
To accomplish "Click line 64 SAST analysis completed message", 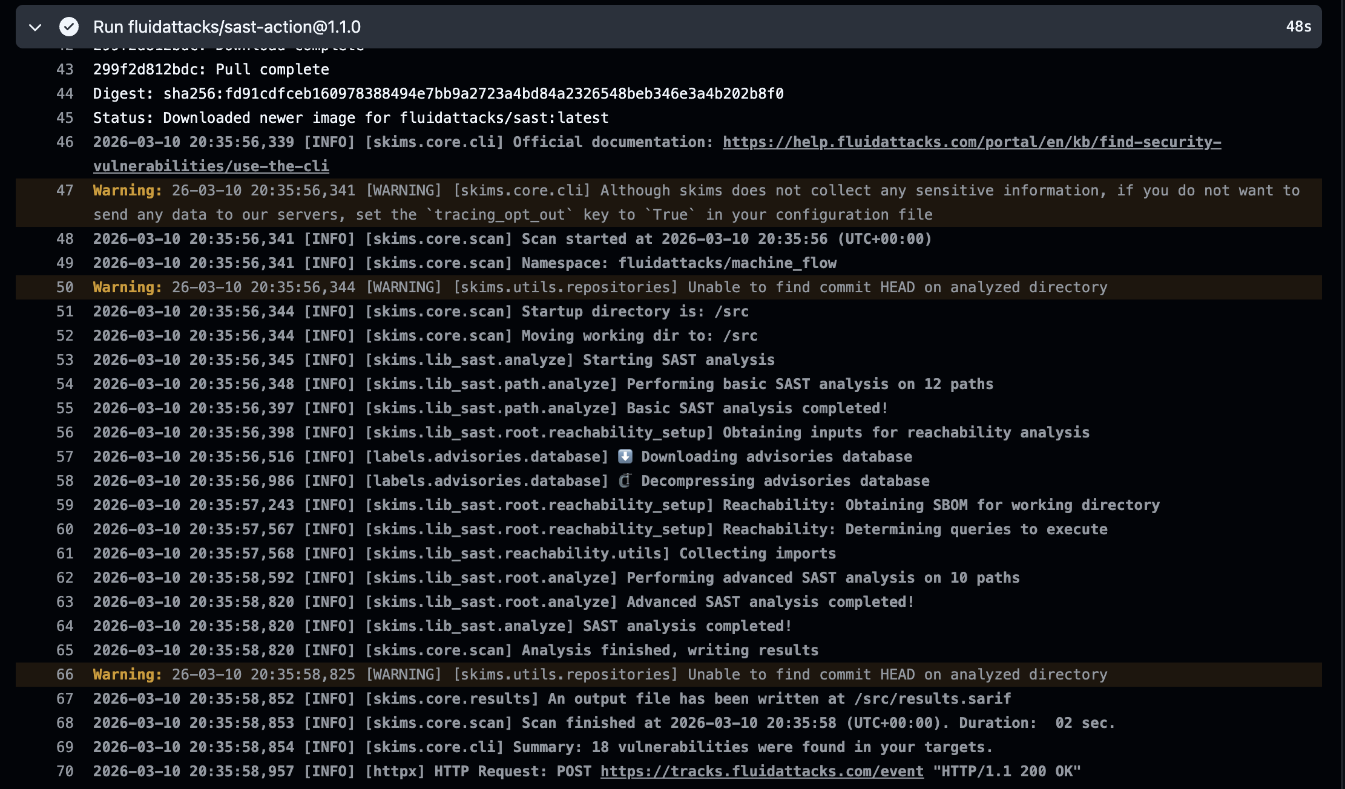I will pyautogui.click(x=65, y=626).
